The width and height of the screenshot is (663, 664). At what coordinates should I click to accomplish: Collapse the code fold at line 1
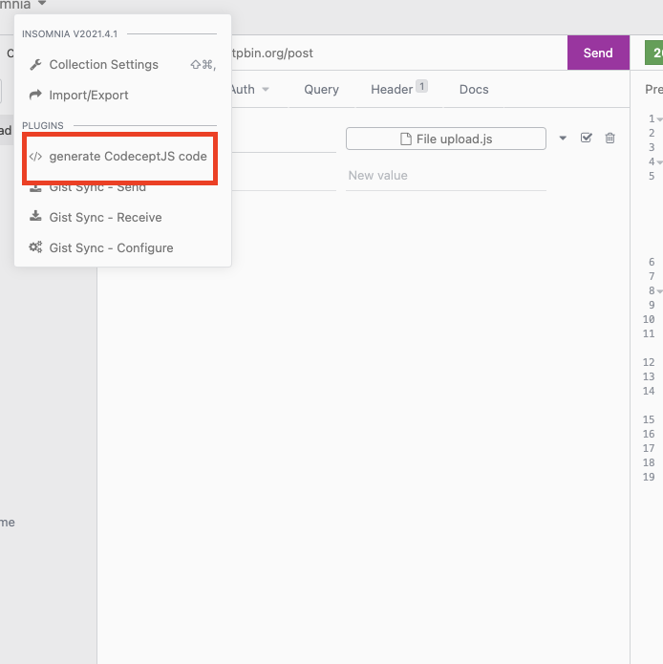tap(659, 119)
